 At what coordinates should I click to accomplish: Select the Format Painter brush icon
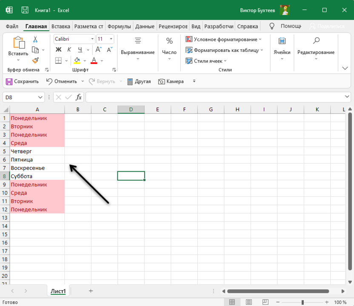coord(35,60)
